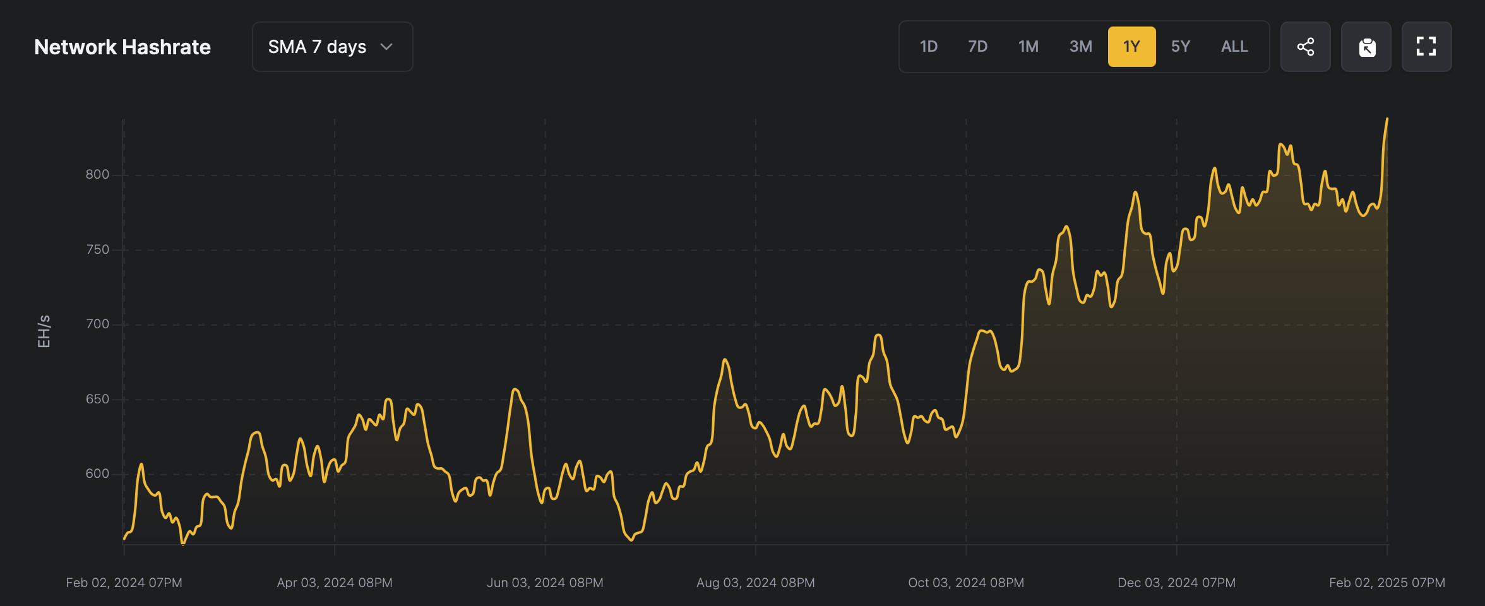Click the clipboard export icon button

[1366, 47]
